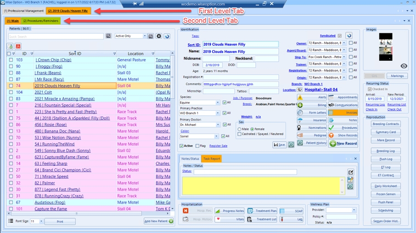Refresh the Identification panel
Image resolution: width=416 pixels, height=233 pixels.
[x=349, y=36]
